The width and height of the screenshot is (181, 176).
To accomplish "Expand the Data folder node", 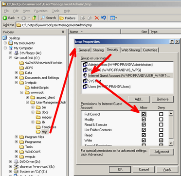I will pyautogui.click(x=16, y=73).
